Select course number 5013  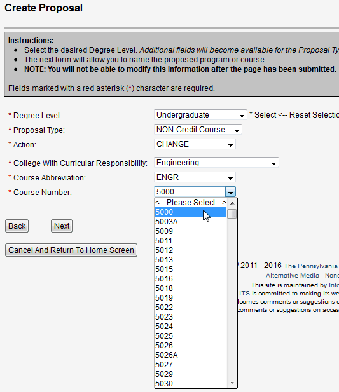[x=191, y=259]
